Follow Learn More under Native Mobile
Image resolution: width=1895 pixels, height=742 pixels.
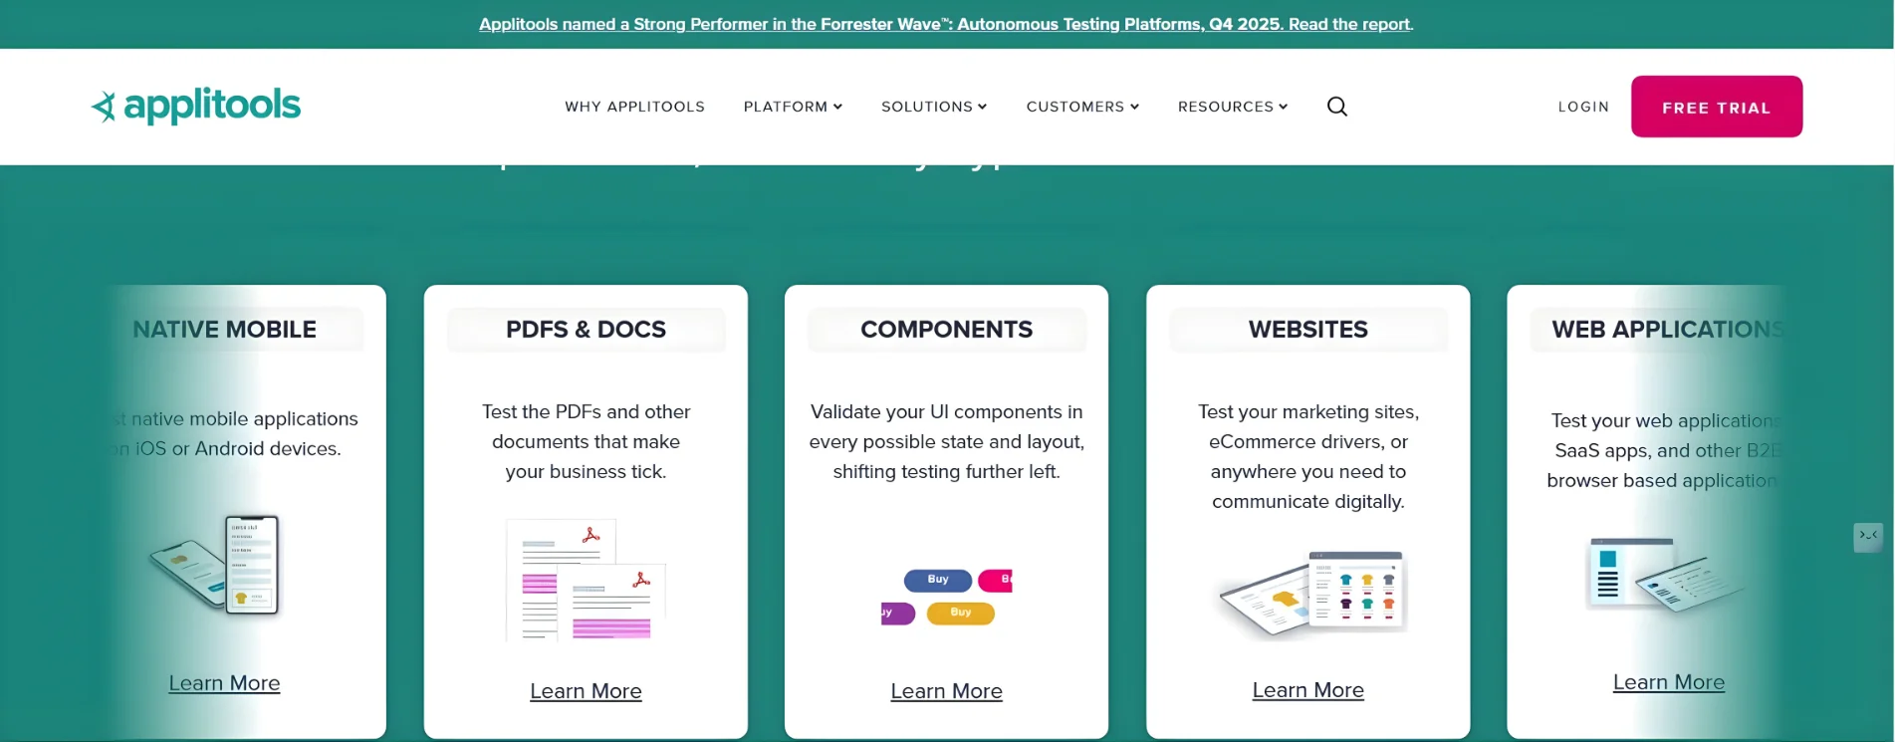224,683
